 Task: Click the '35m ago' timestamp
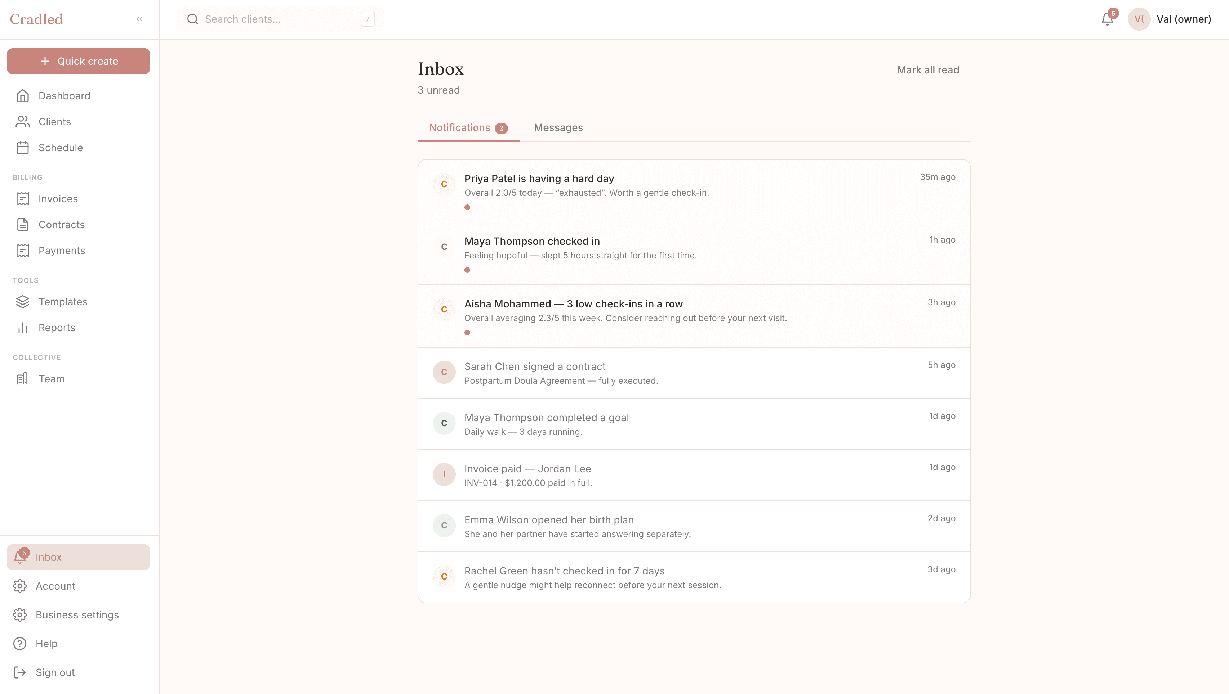point(938,177)
